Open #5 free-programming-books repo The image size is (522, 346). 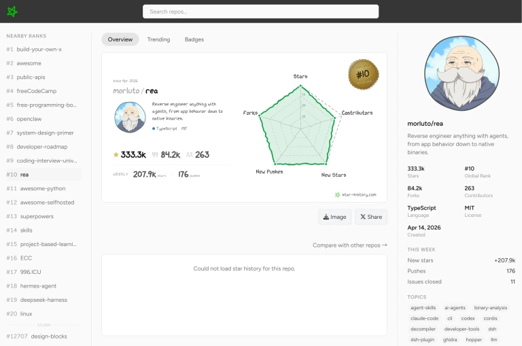coord(43,105)
